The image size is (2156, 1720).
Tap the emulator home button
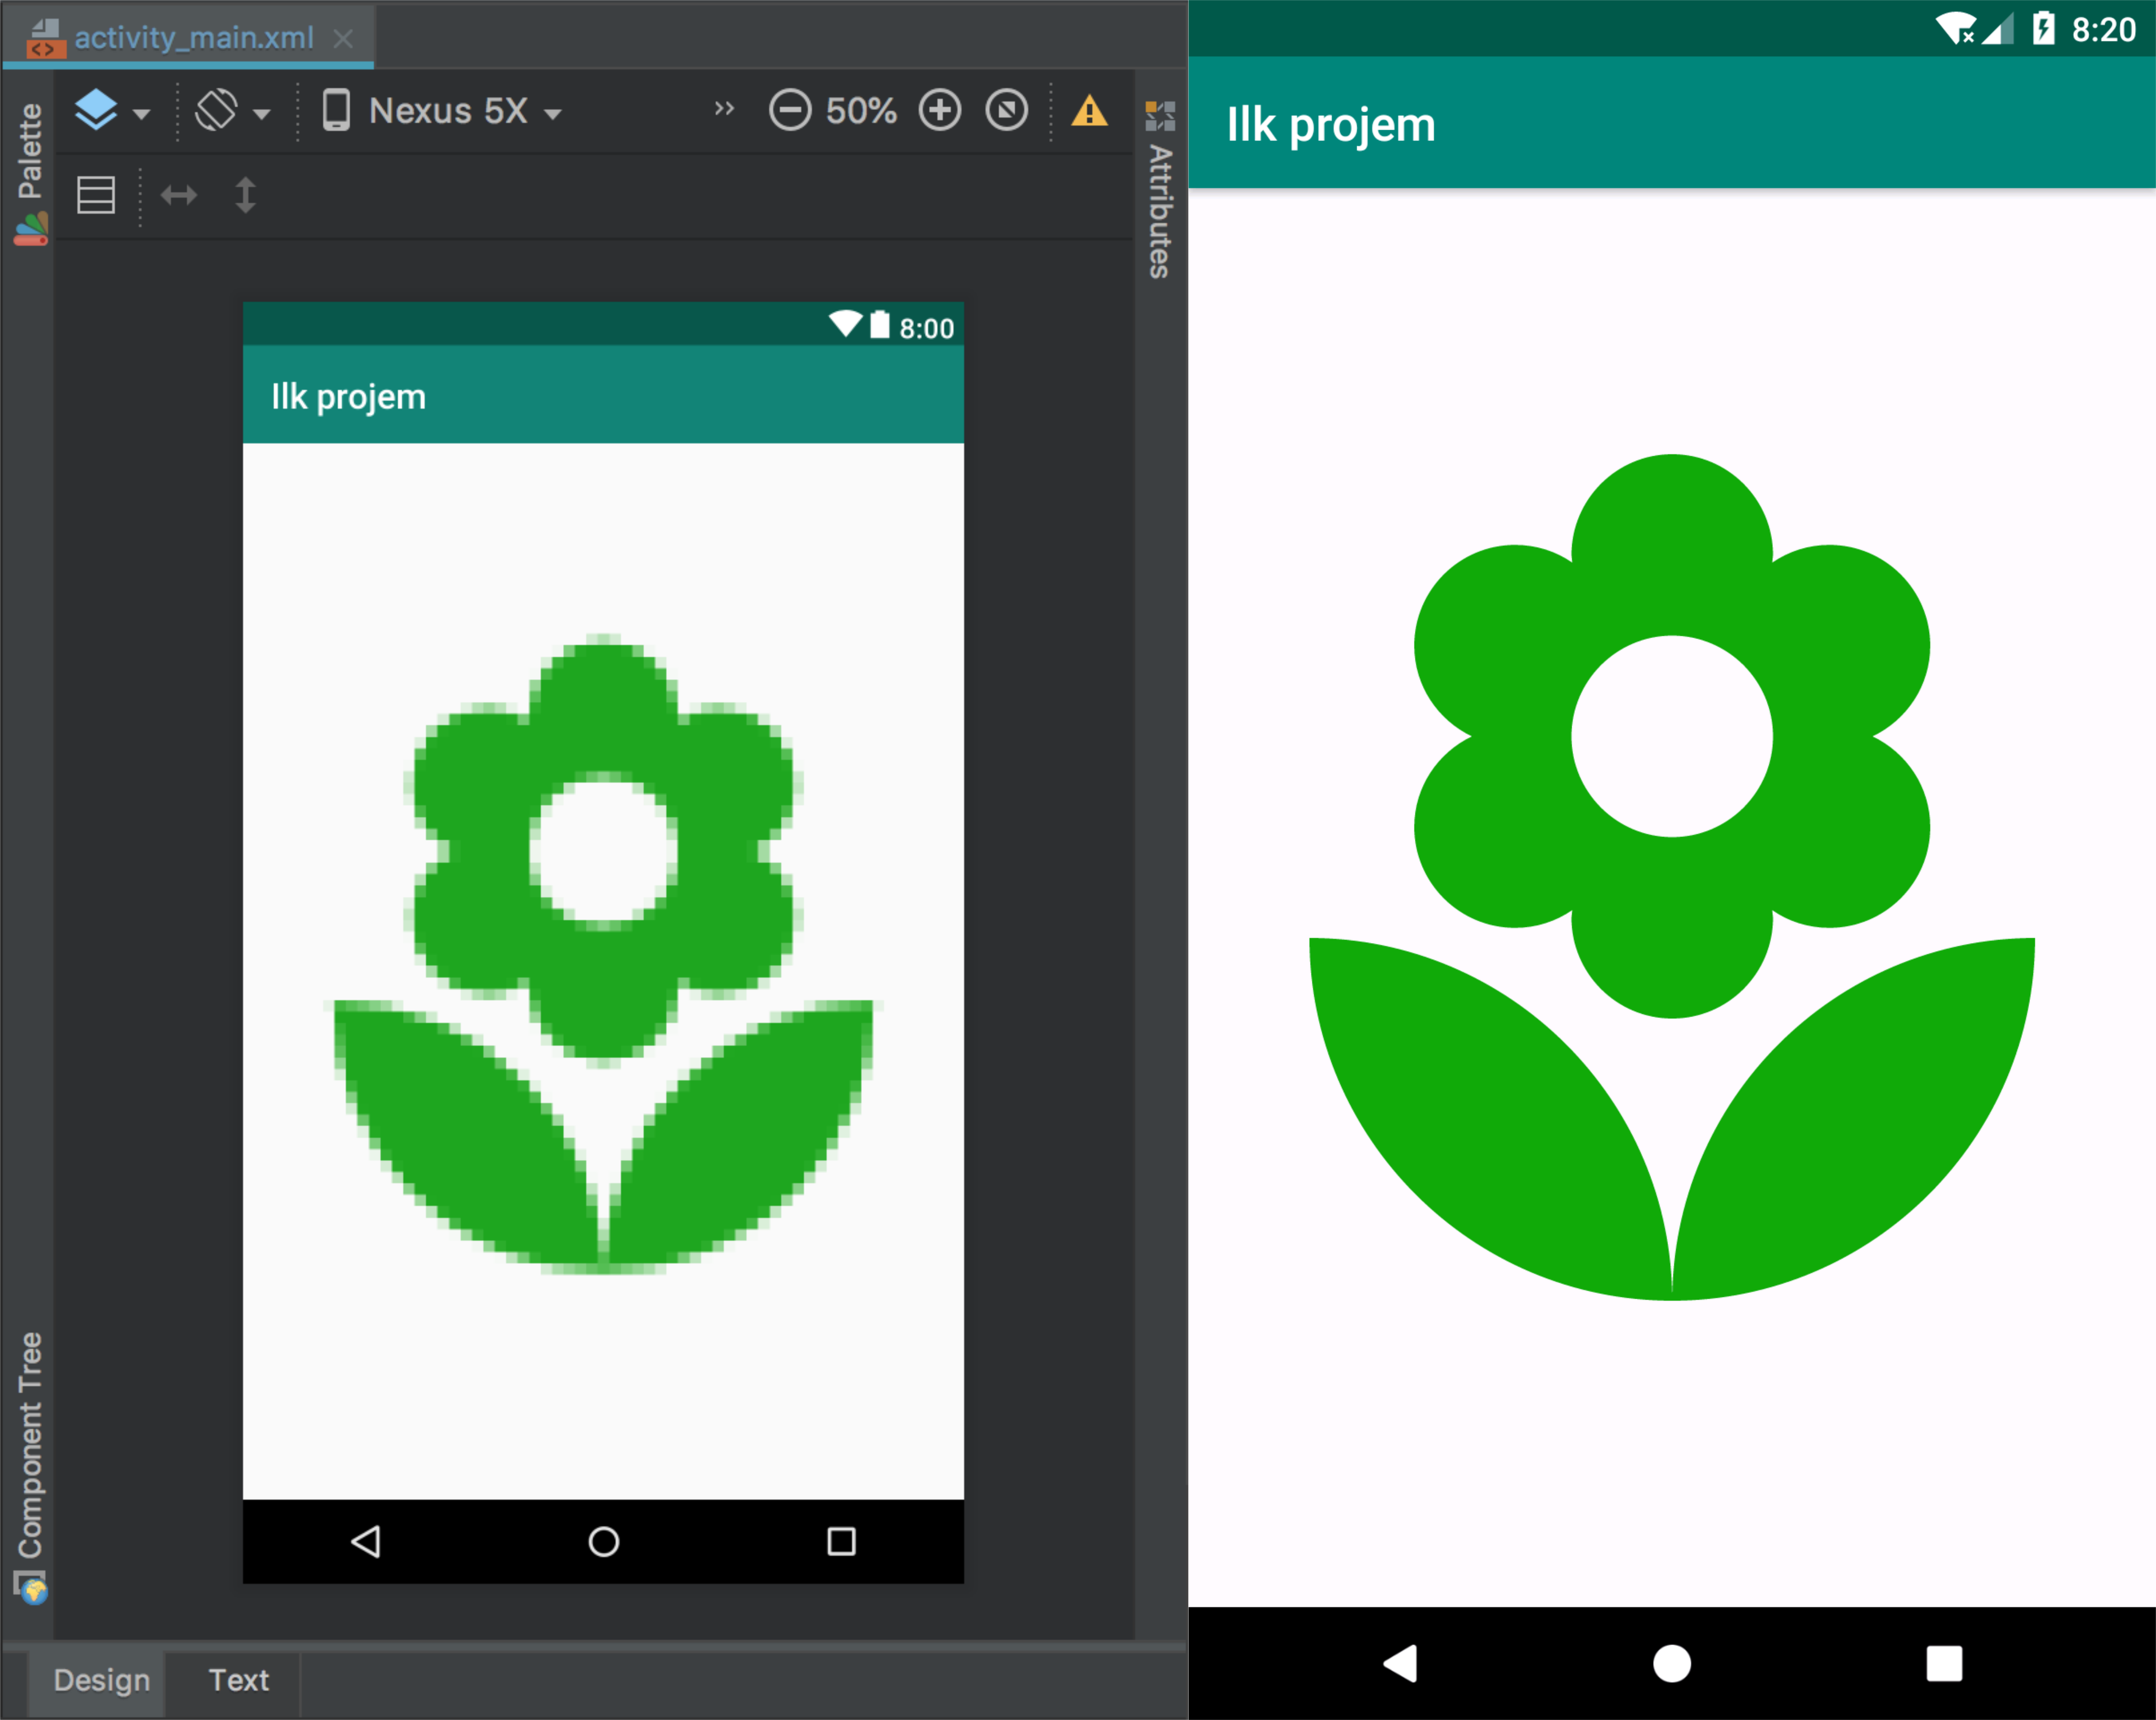coord(1672,1664)
